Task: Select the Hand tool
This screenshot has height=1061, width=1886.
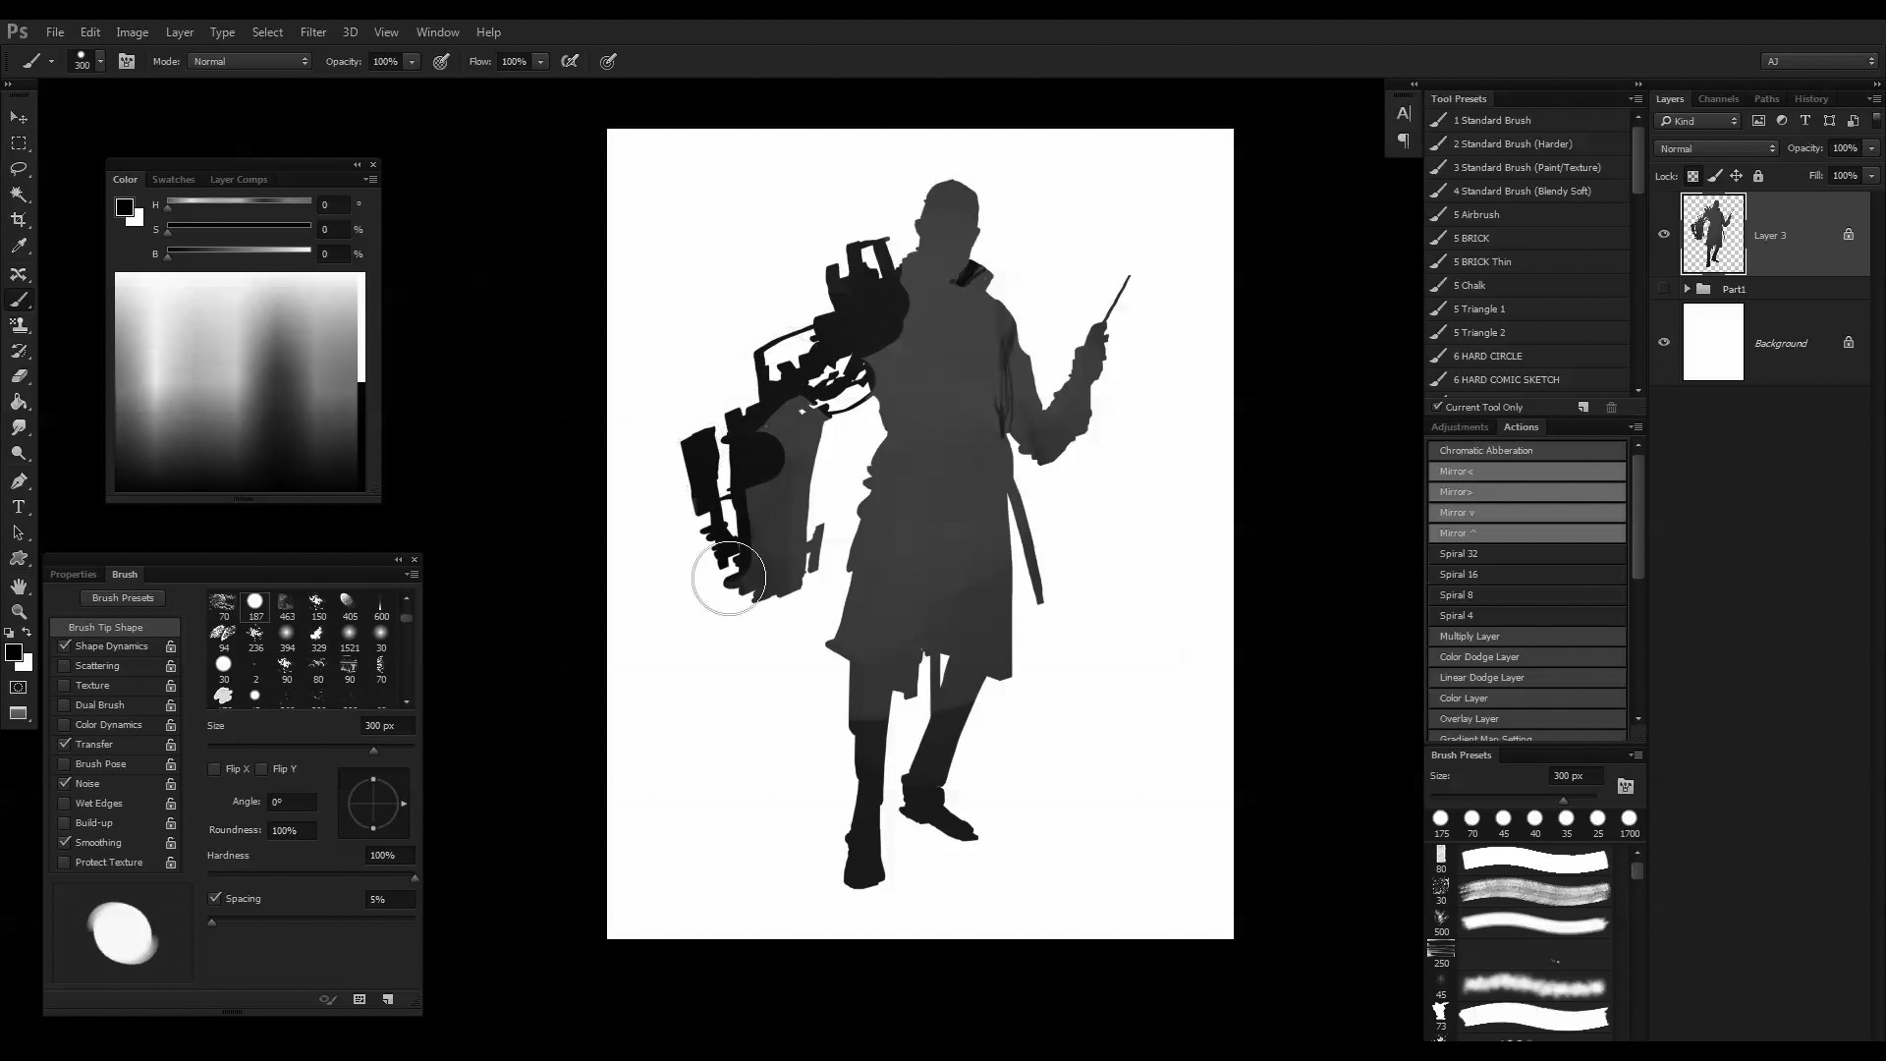Action: point(19,586)
